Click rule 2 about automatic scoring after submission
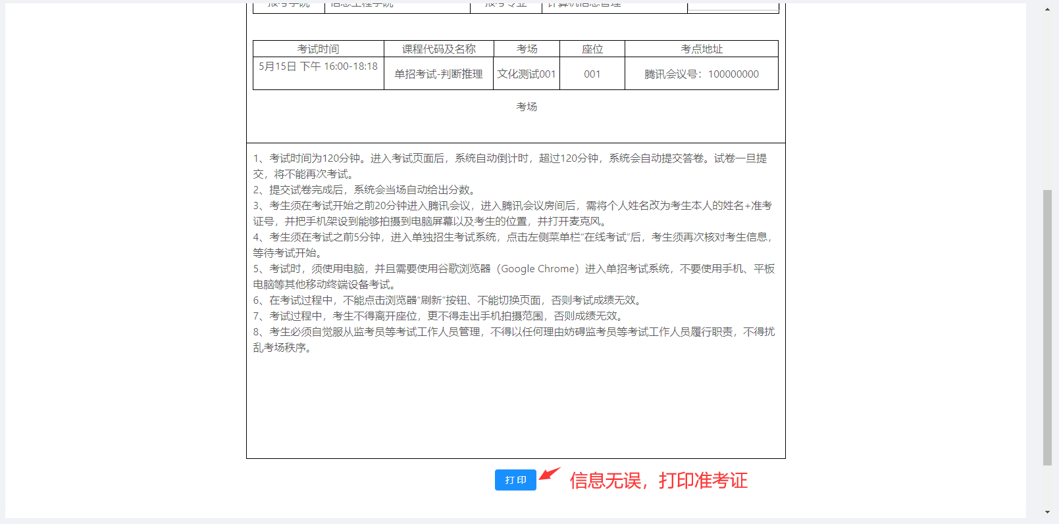The width and height of the screenshot is (1059, 524). tap(365, 190)
